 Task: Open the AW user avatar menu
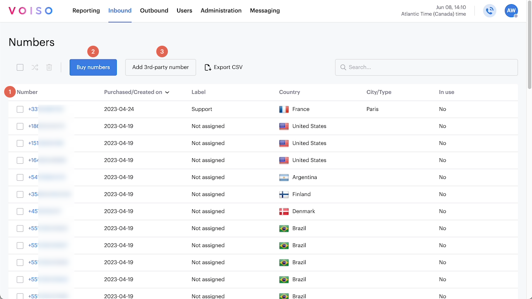(511, 11)
